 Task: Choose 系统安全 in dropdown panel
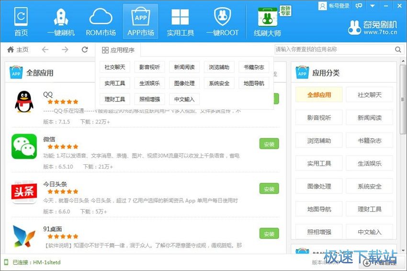219,83
